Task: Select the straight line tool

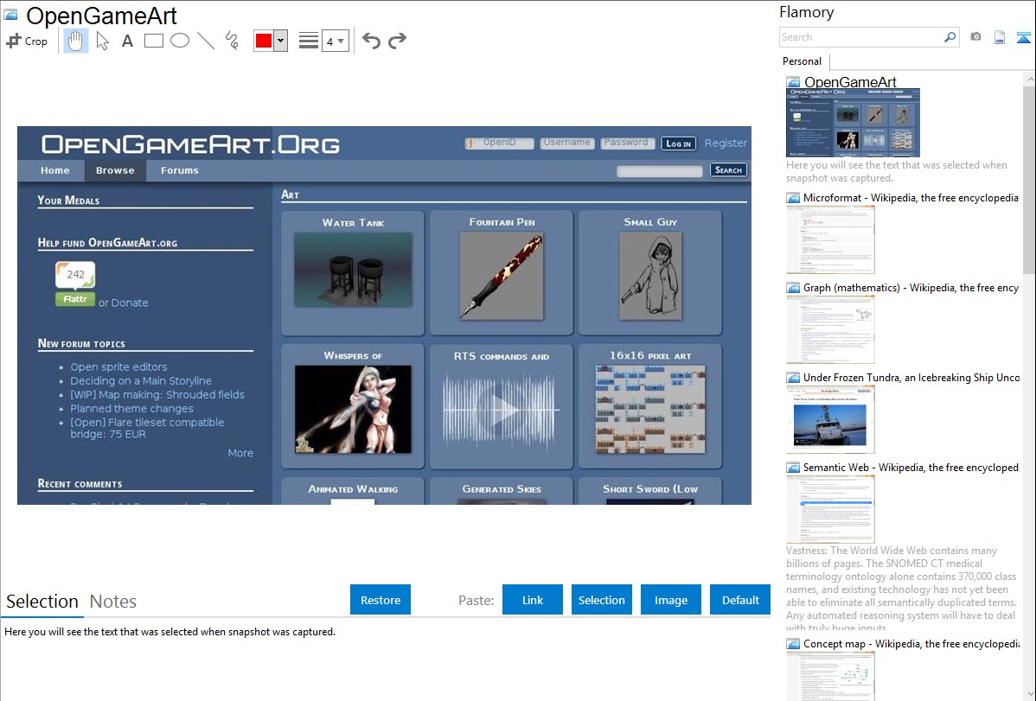Action: point(206,41)
